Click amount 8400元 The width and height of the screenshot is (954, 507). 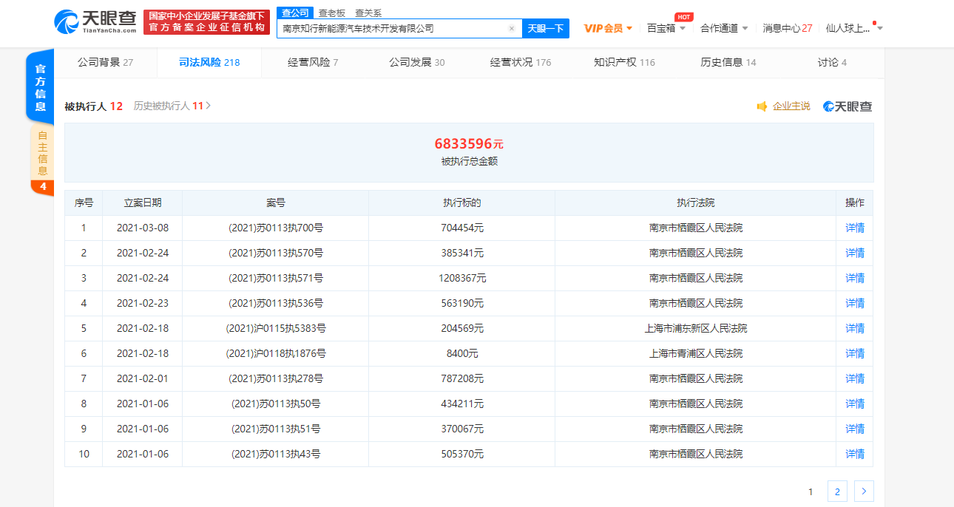pos(462,354)
